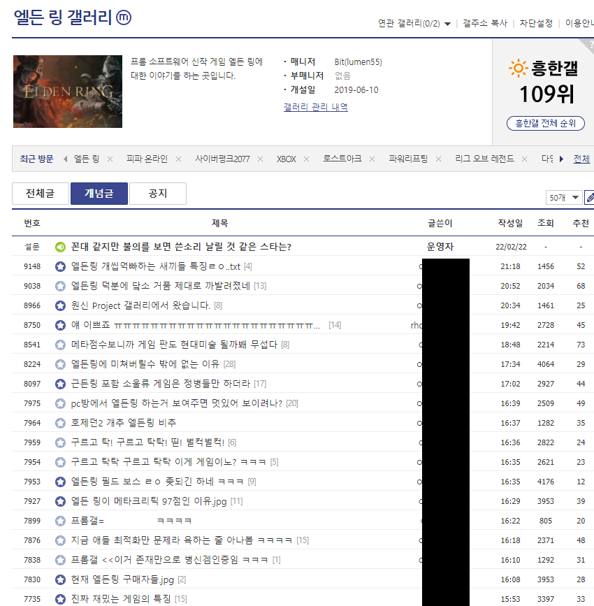Image resolution: width=594 pixels, height=606 pixels.
Task: Click the 운영자 author name
Action: (440, 247)
